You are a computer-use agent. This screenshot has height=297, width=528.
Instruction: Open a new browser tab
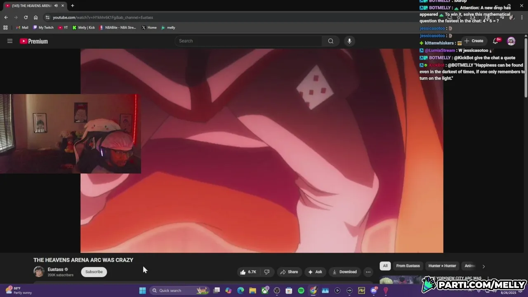(73, 6)
